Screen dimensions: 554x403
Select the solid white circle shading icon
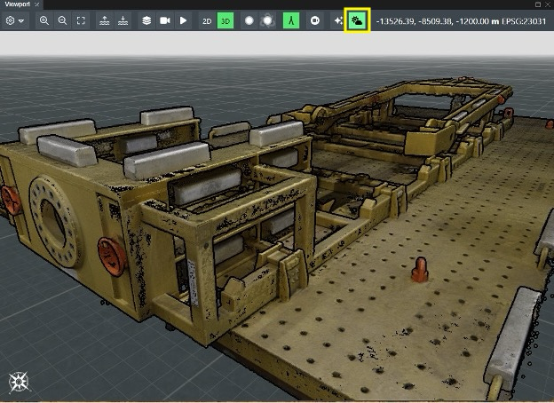tap(249, 20)
